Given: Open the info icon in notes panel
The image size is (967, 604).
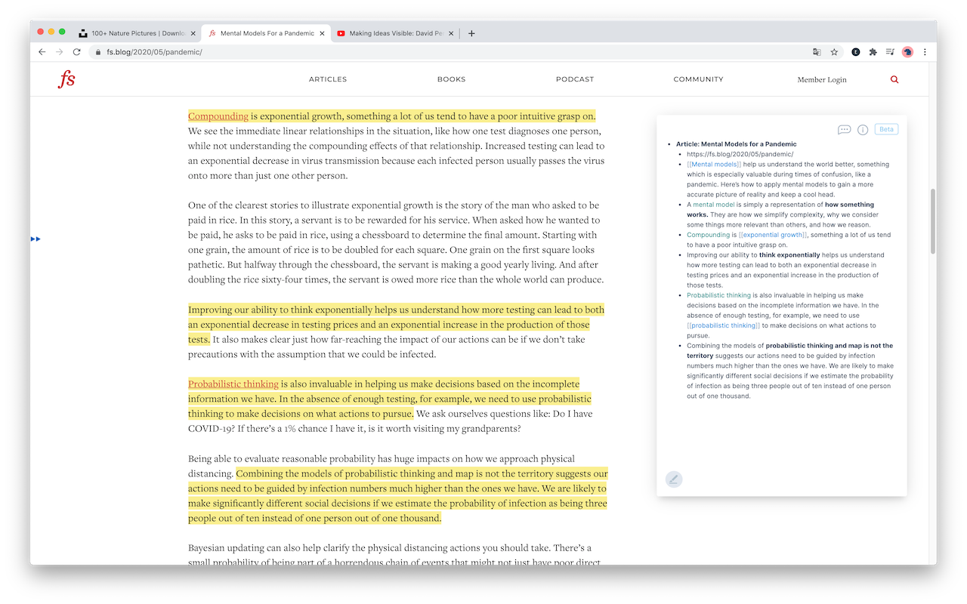Looking at the screenshot, I should point(863,130).
